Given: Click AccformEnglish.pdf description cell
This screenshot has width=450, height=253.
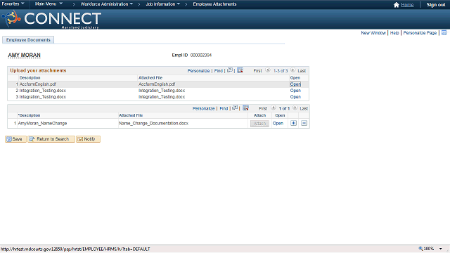Looking at the screenshot, I should (38, 84).
